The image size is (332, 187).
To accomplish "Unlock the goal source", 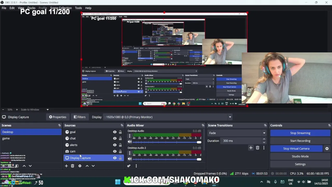I will point(120,132).
